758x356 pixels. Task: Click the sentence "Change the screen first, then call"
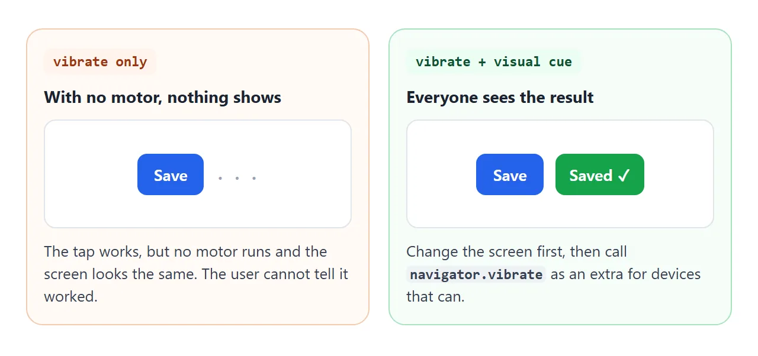click(x=516, y=251)
